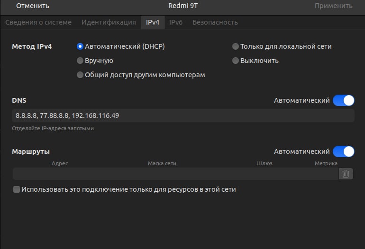Click the Отменить button
This screenshot has width=365, height=249.
click(x=33, y=6)
